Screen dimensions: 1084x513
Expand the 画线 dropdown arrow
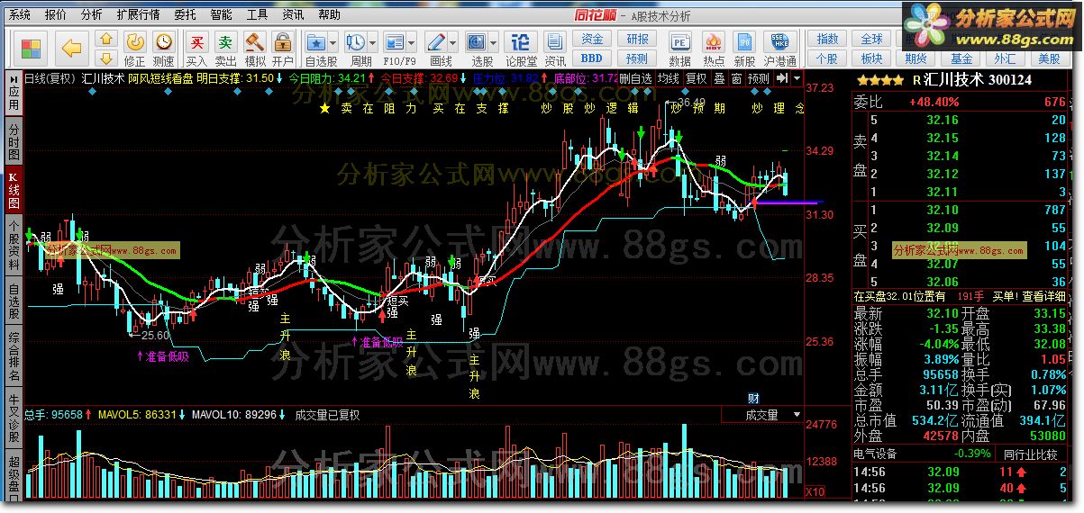(453, 42)
